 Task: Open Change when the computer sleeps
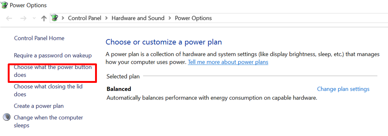tap(49, 121)
